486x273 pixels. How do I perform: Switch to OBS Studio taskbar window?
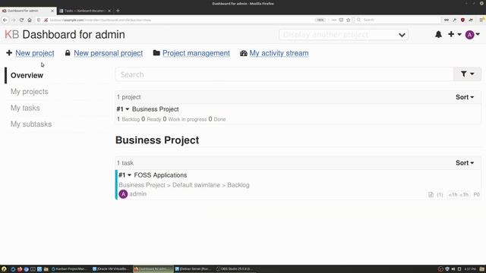tap(235, 269)
